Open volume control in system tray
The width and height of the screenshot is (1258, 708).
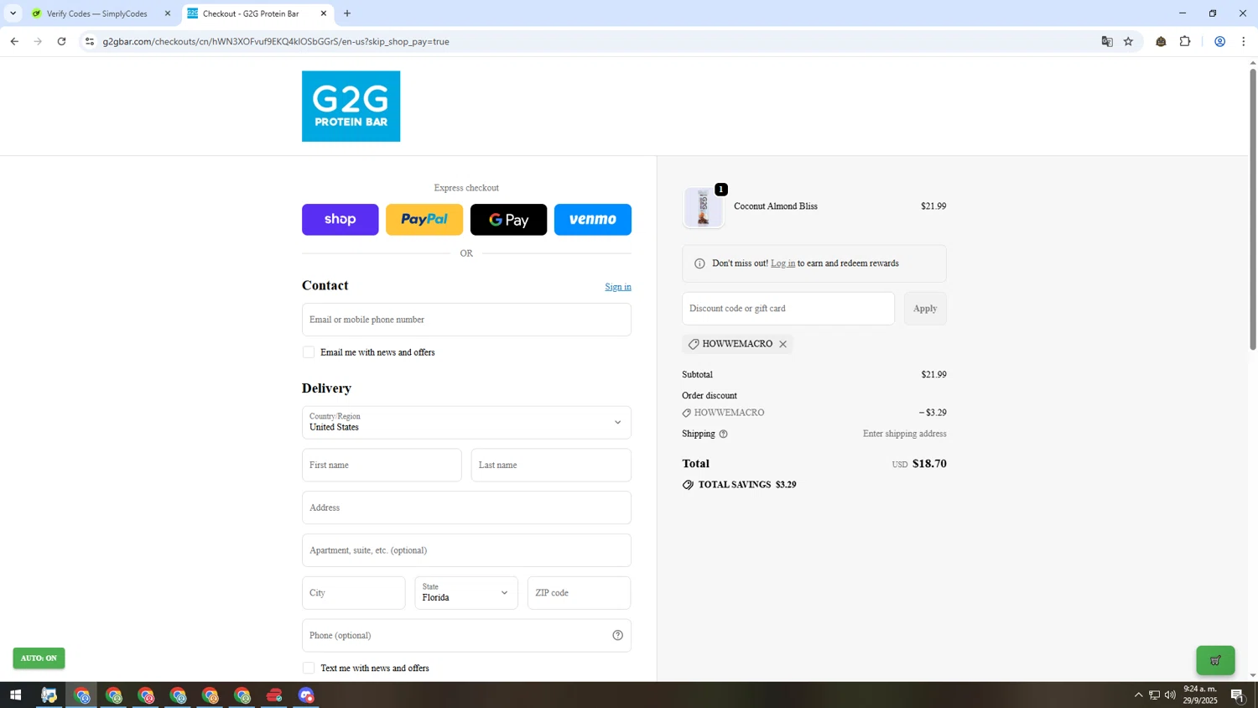[x=1171, y=695]
